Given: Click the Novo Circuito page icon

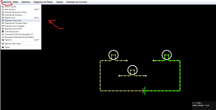Looking at the screenshot, I should (3, 7).
